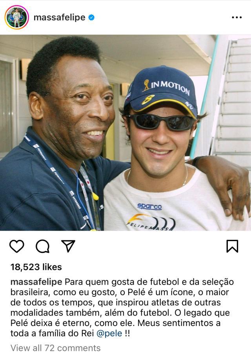Tap the sunglasses in the photo
The image size is (251, 356).
161,122
